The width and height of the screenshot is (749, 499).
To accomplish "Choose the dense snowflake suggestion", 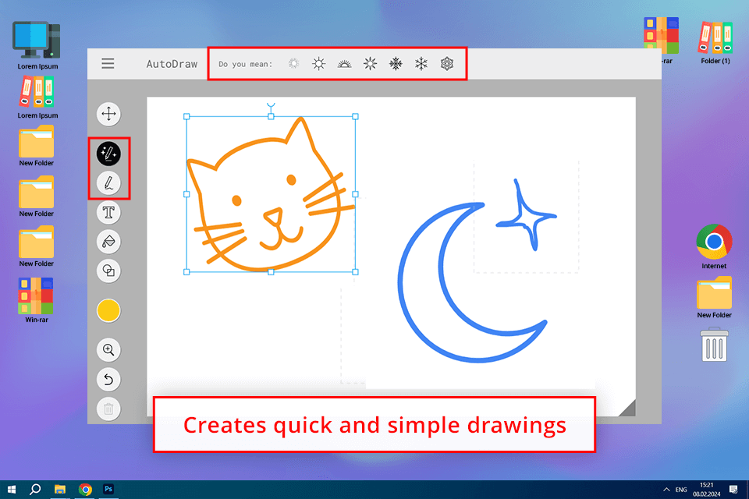I will pyautogui.click(x=396, y=63).
